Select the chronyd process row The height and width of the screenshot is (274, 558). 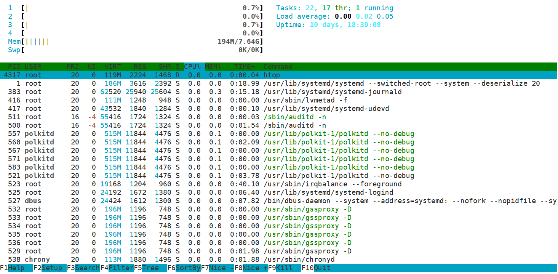pyautogui.click(x=278, y=260)
